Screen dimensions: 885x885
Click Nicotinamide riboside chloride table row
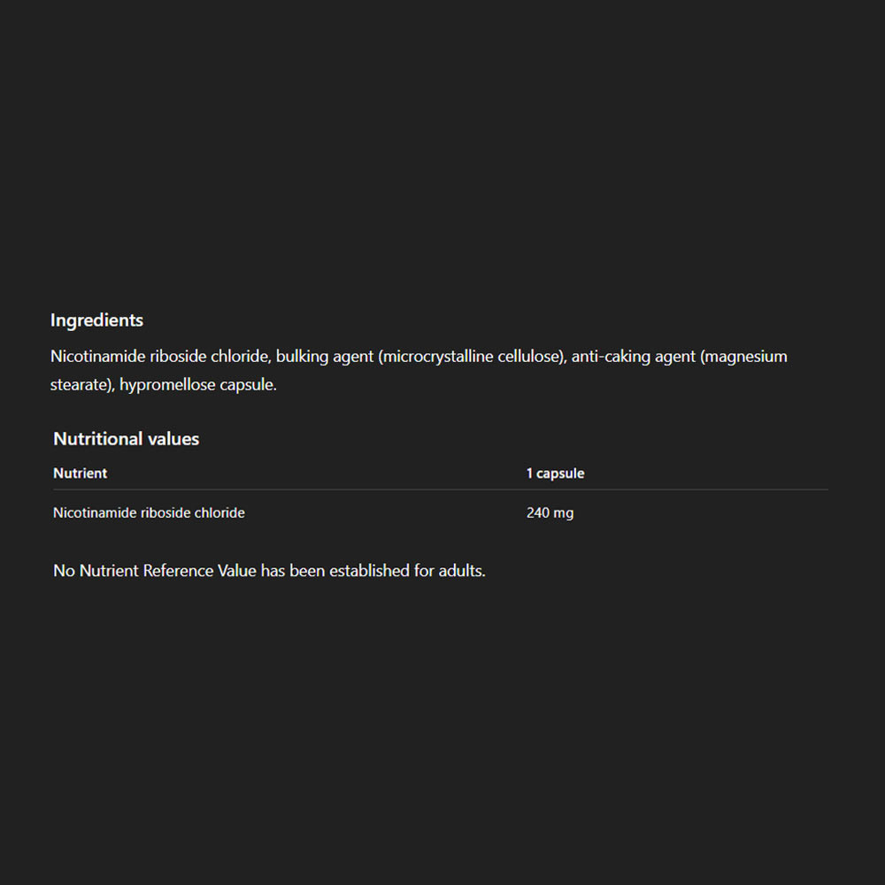(x=440, y=512)
